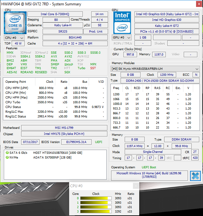Click the Stepping B0 field

click(56, 20)
